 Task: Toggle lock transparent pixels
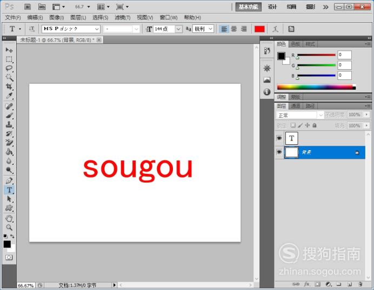click(293, 125)
